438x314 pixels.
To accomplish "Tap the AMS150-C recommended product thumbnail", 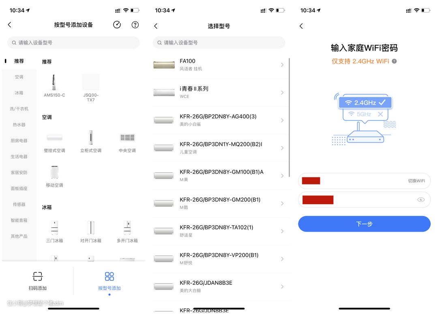I will tap(54, 83).
